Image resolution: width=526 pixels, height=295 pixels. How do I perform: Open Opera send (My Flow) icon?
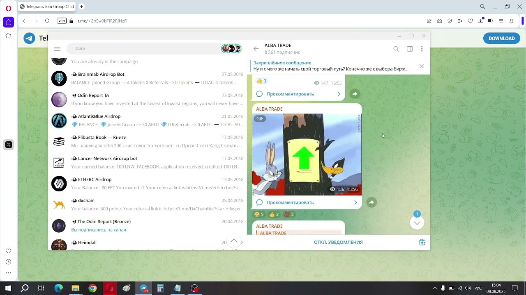coord(460,21)
